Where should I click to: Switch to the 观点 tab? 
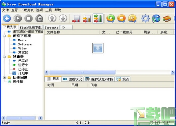(x=123, y=79)
